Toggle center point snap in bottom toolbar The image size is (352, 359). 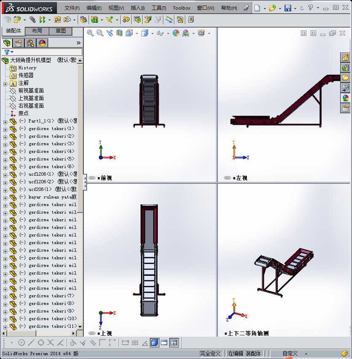21,343
